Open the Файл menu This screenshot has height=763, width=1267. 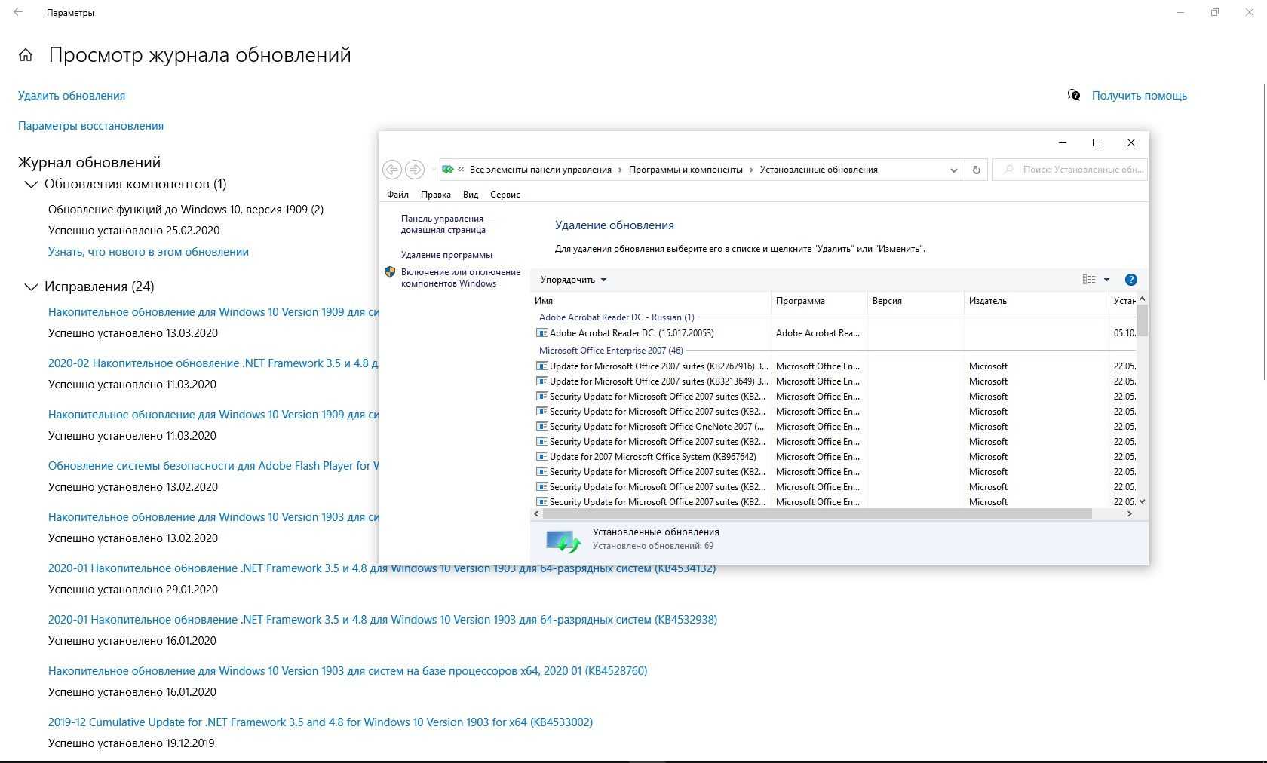click(x=397, y=195)
